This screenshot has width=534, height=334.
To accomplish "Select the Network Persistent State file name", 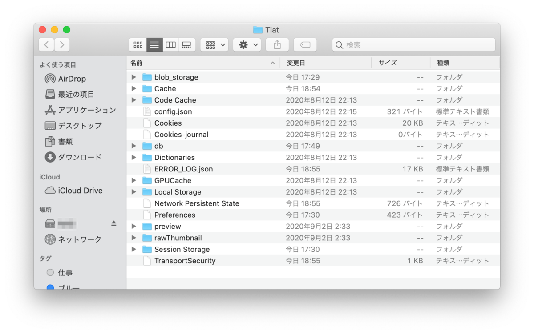I will pyautogui.click(x=197, y=203).
